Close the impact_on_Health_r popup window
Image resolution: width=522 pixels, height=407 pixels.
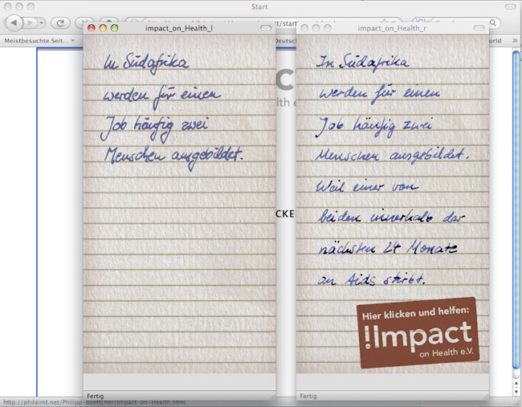(x=304, y=28)
